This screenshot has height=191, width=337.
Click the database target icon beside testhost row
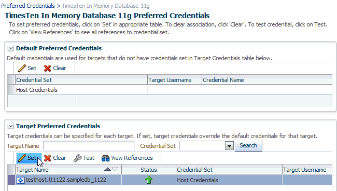pyautogui.click(x=20, y=180)
